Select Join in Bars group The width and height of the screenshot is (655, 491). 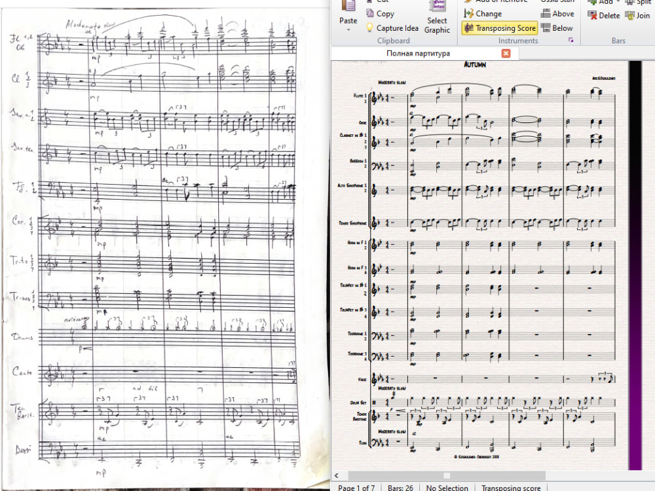click(x=643, y=16)
